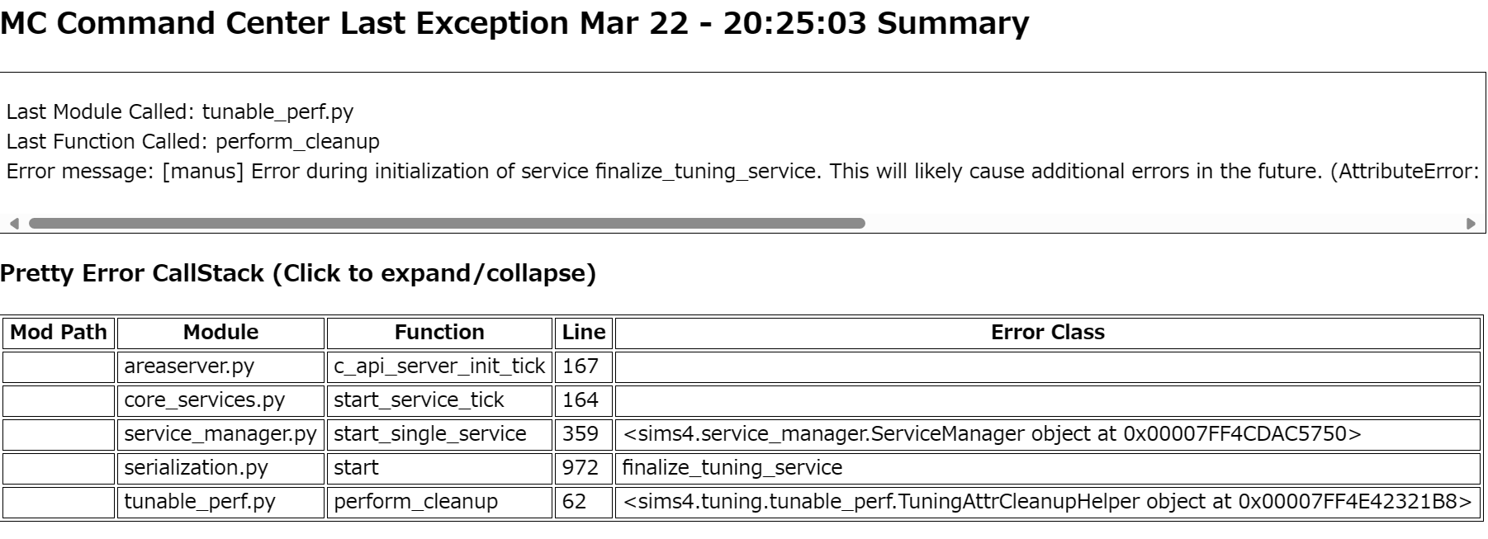Select the start_single_service function cell
The image size is (1488, 539).
pos(429,434)
